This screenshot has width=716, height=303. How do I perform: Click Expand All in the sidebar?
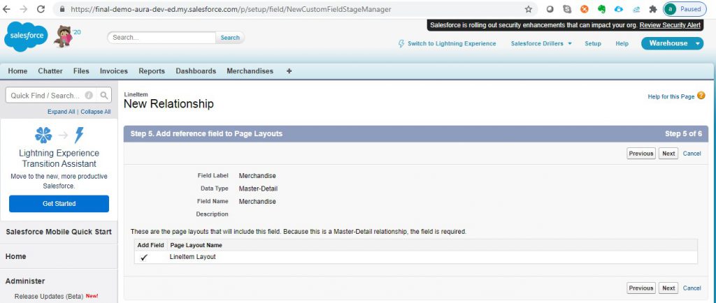tap(62, 112)
